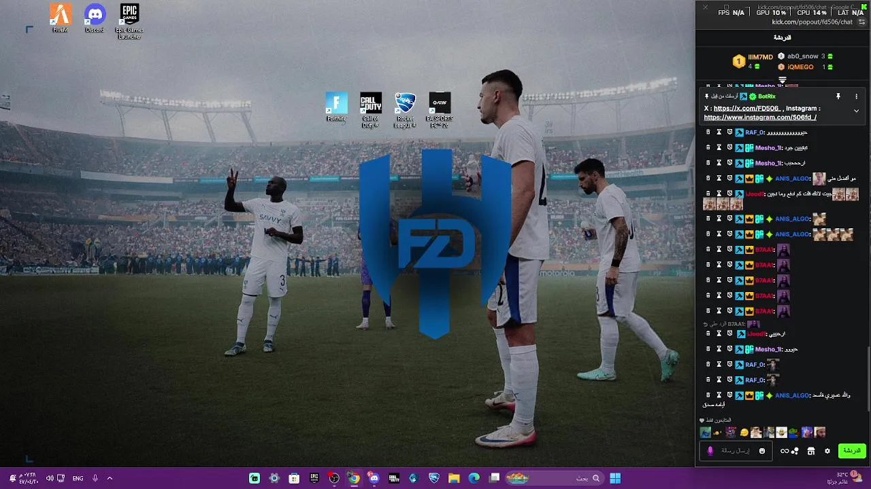
Task: Click site settings icon by kick.com address
Action: tap(862, 22)
